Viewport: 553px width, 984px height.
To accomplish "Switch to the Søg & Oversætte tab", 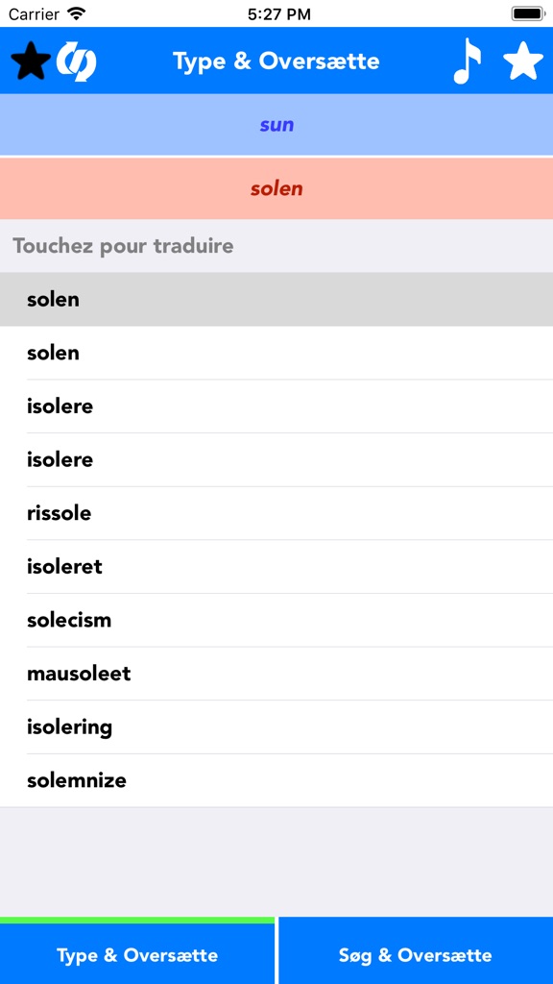I will click(415, 954).
